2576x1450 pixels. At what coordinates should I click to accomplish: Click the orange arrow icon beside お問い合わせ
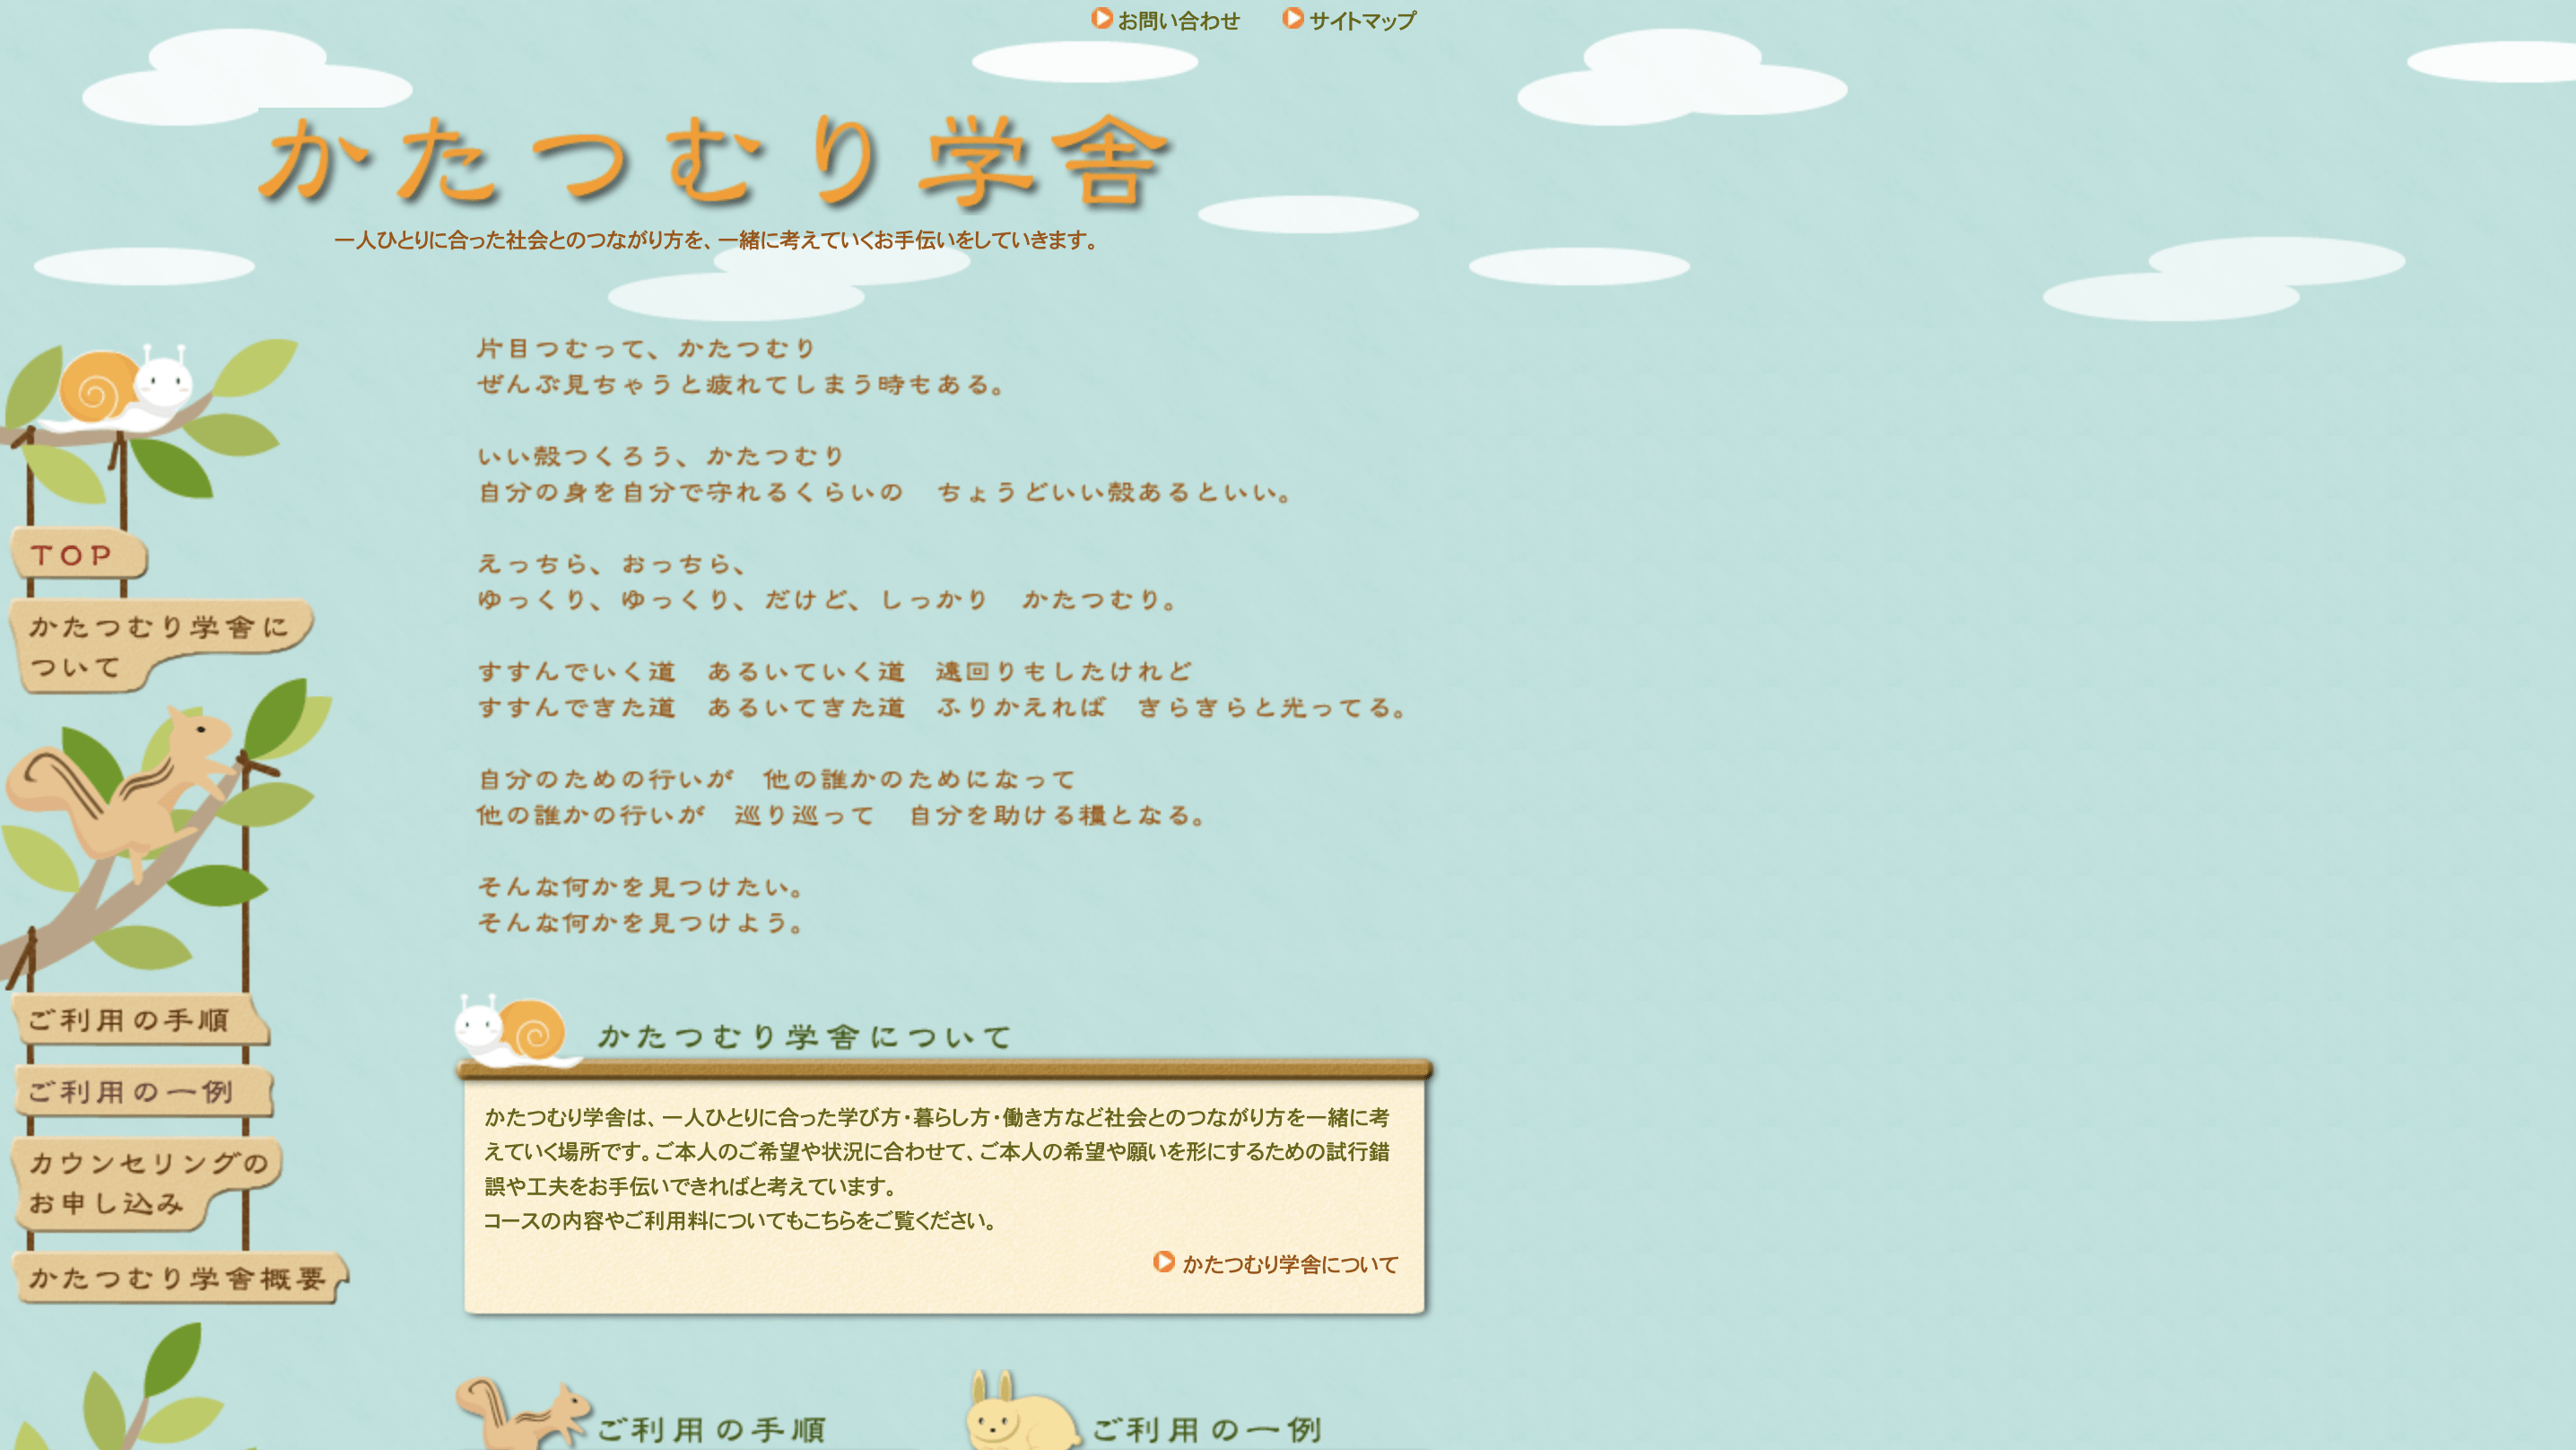pos(1104,18)
